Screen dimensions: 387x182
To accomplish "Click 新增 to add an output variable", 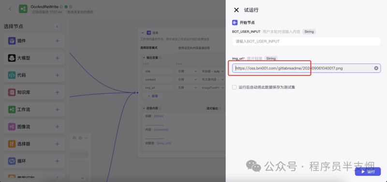I will click(x=152, y=96).
